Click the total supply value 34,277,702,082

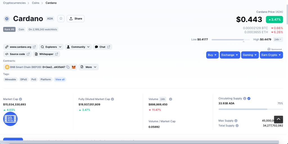click(273, 126)
